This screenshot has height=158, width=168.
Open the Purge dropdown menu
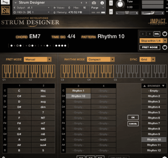click(x=98, y=8)
